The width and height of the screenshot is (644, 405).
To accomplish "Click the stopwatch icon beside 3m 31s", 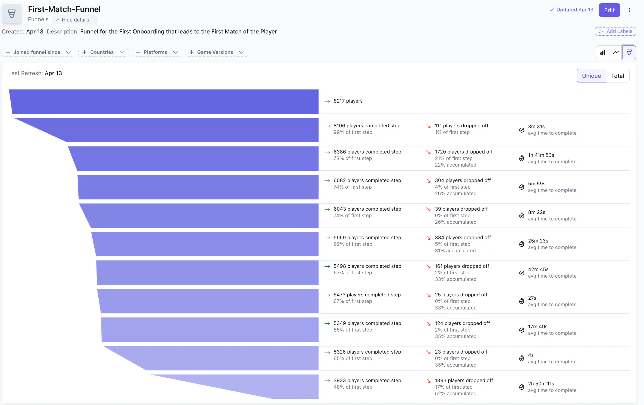I will [521, 130].
